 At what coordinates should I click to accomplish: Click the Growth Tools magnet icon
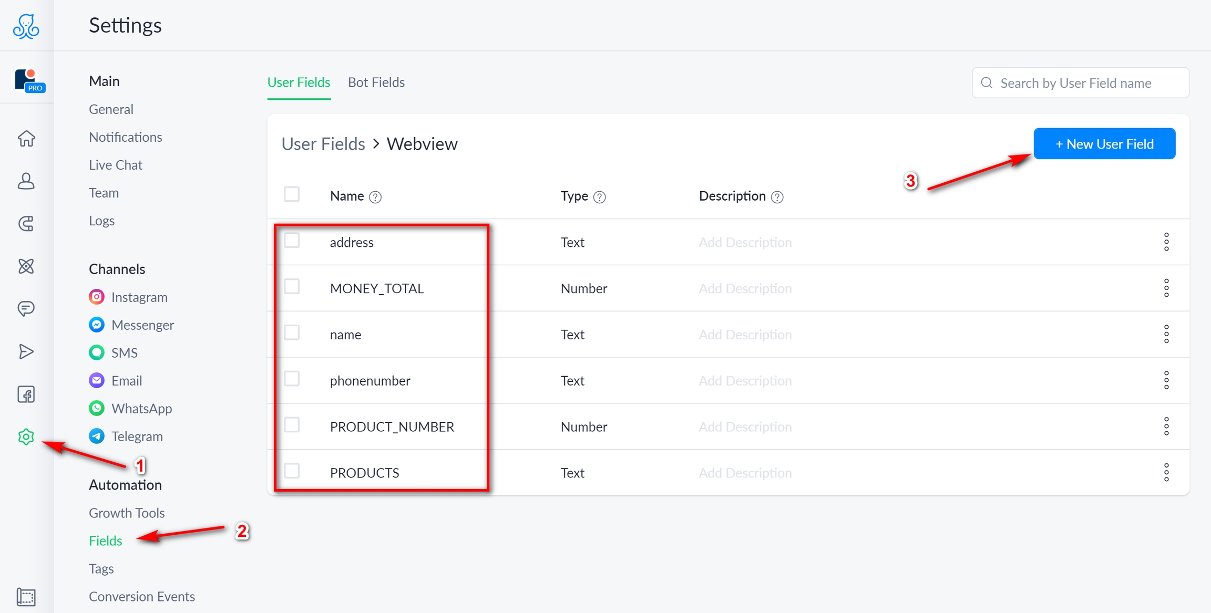26,224
